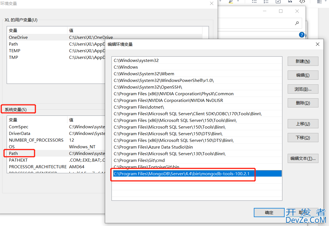Image resolution: width=329 pixels, height=226 pixels.
Task: Click the 上移(U) move up button
Action: coord(303,124)
